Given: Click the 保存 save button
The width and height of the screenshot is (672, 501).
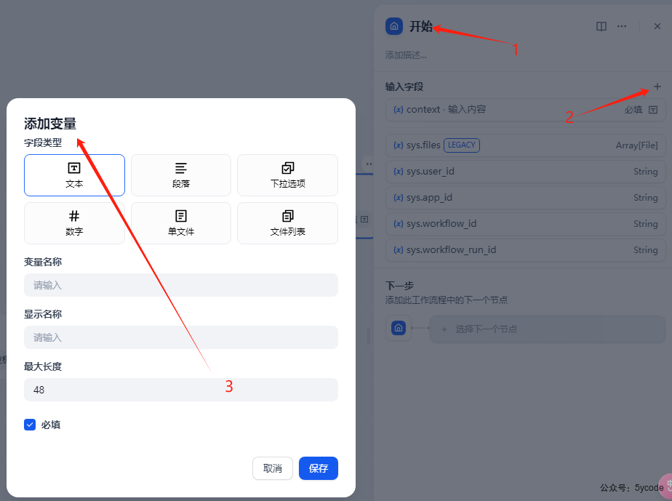Looking at the screenshot, I should (319, 468).
